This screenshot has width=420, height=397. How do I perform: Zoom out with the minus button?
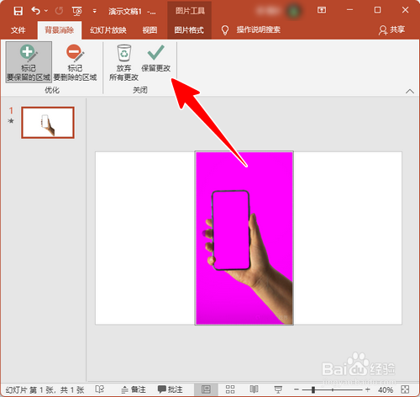(x=297, y=389)
